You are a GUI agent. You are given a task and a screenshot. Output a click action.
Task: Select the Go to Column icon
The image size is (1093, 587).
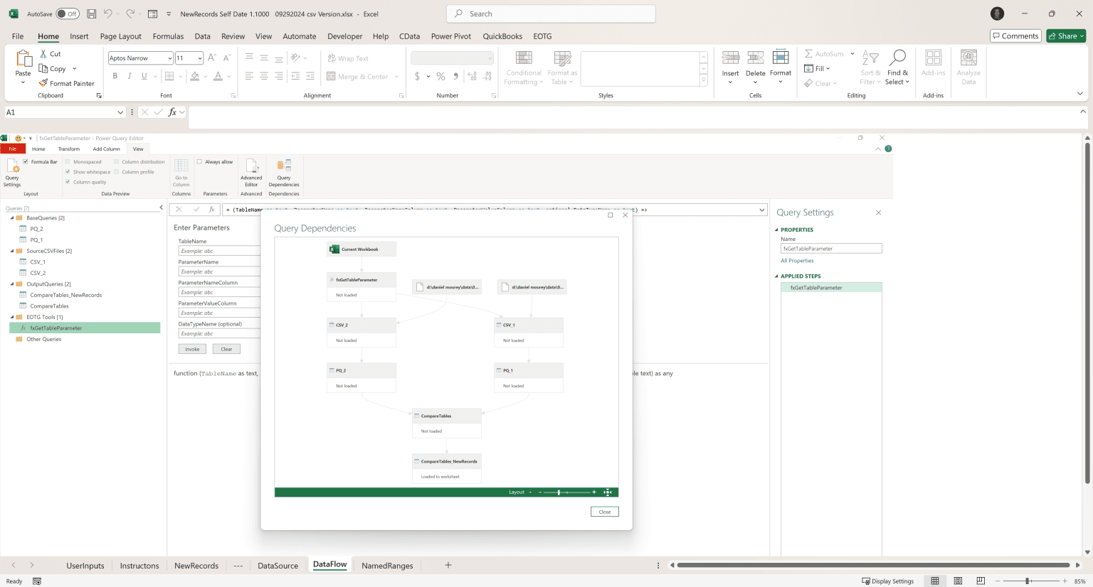181,174
